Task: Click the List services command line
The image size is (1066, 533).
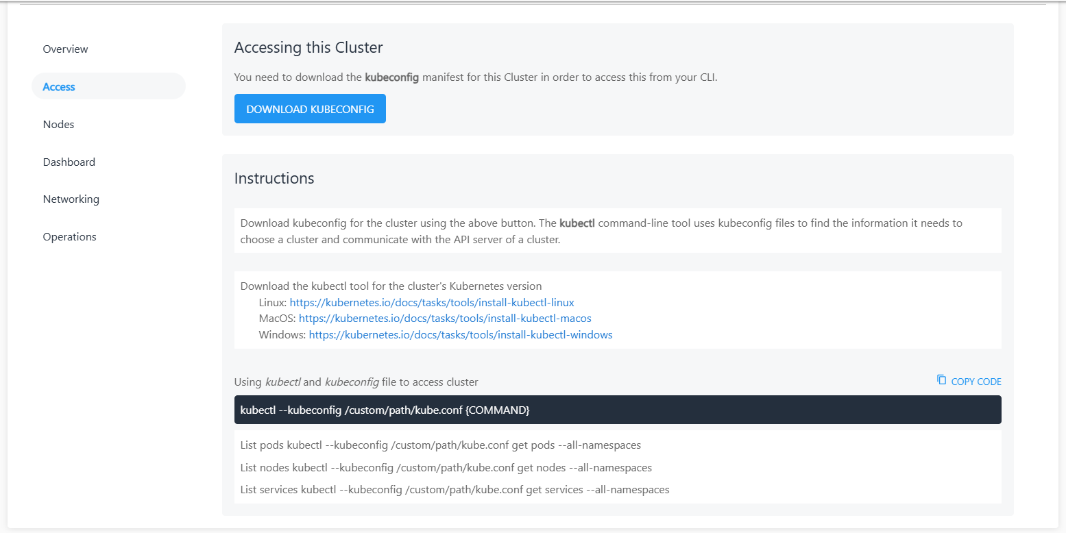Action: (455, 490)
